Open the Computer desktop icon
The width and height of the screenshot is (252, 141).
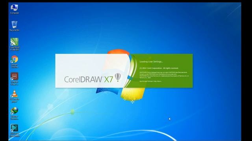coord(14,9)
